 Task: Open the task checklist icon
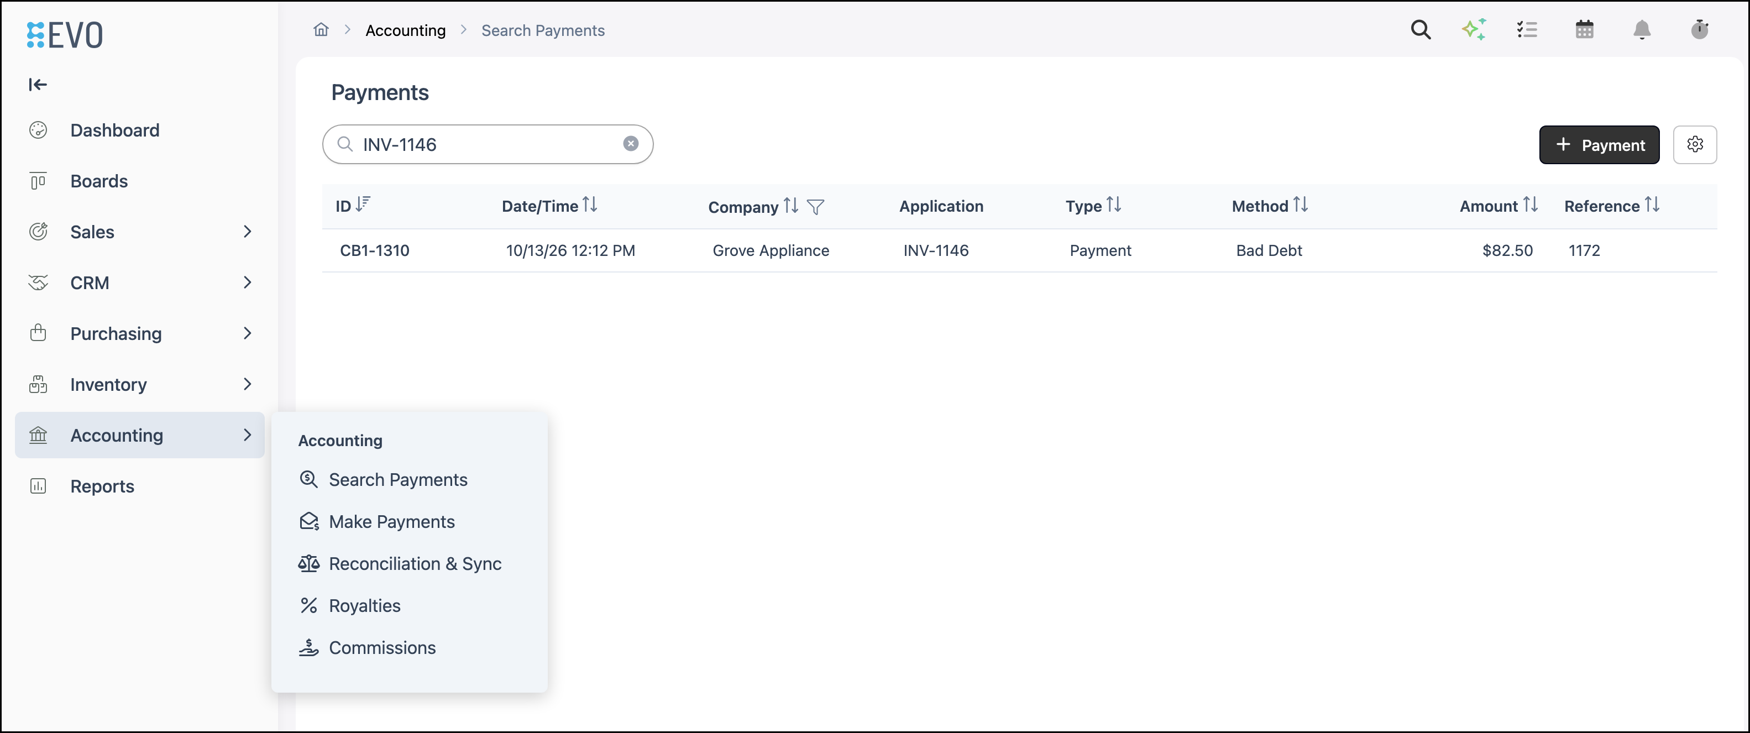click(1527, 29)
